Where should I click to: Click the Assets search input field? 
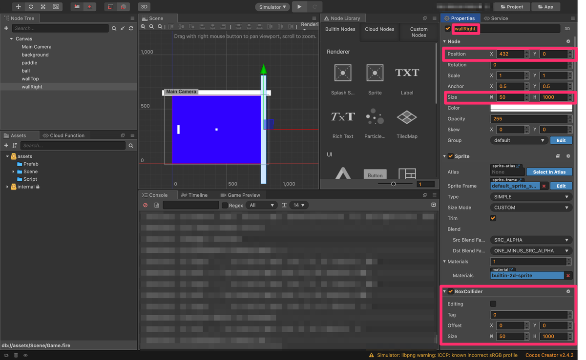pyautogui.click(x=73, y=146)
